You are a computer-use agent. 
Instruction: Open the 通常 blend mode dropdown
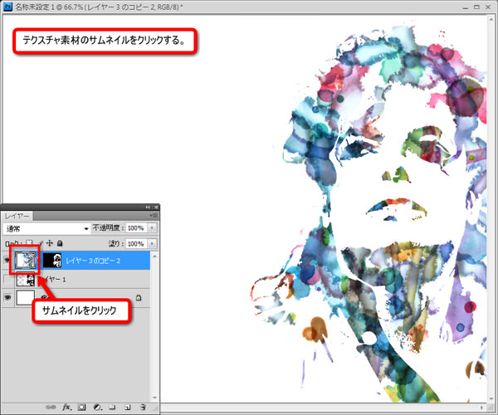[46, 228]
